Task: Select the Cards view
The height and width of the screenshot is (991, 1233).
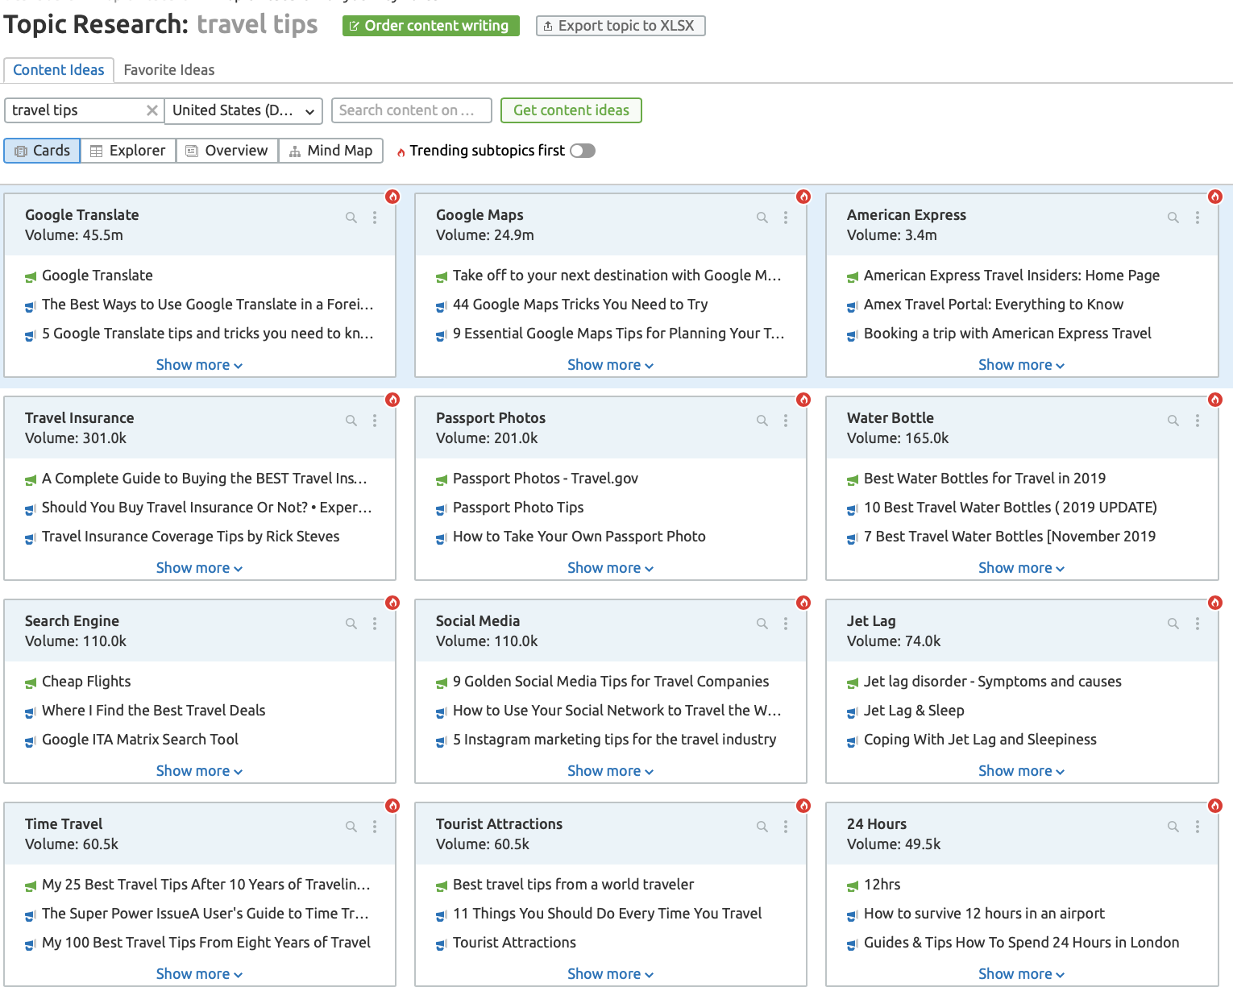Action: click(42, 151)
